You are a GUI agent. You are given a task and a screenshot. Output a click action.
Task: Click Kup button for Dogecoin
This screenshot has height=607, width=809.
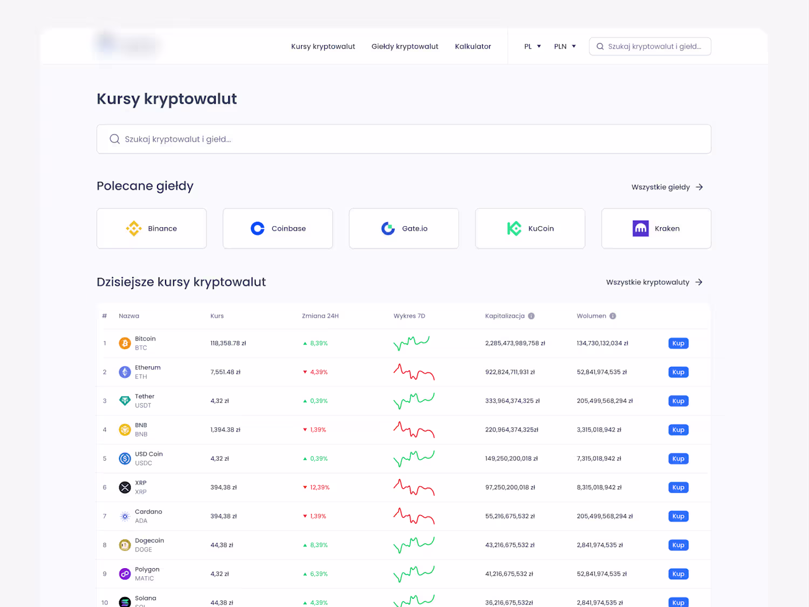[x=678, y=545]
